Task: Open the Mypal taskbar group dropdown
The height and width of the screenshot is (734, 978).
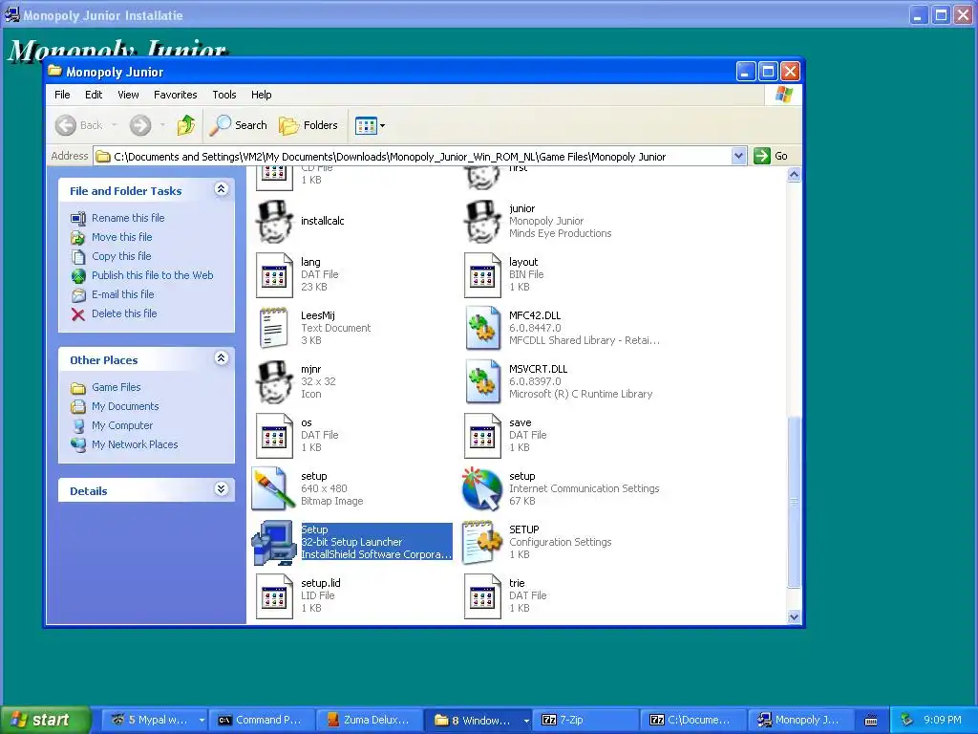Action: 202,721
